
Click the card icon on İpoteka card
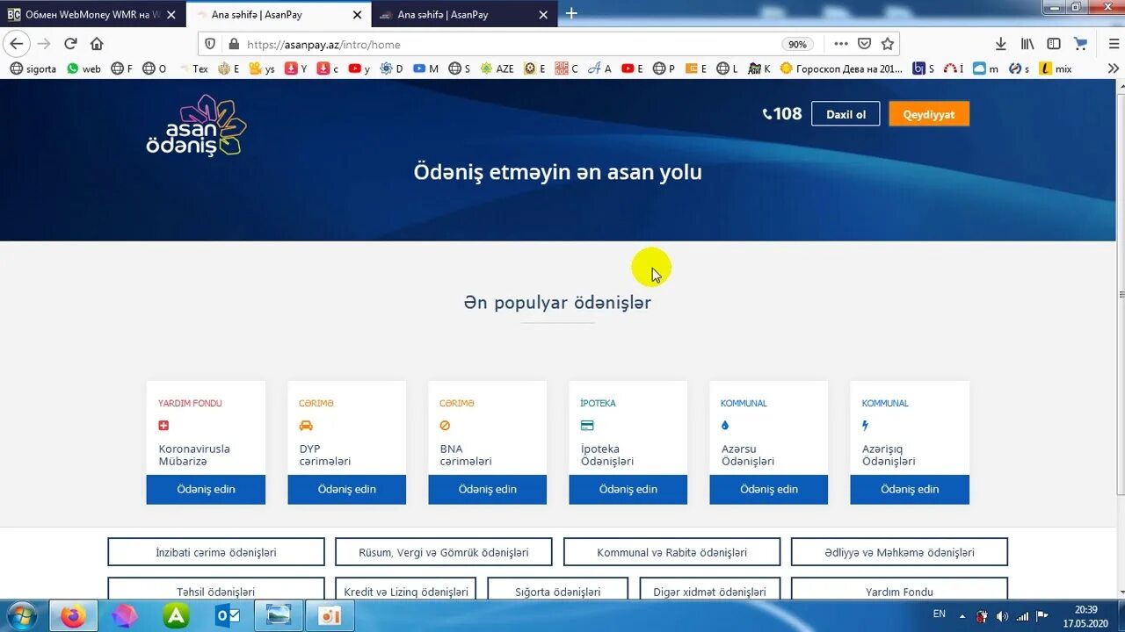pos(587,426)
